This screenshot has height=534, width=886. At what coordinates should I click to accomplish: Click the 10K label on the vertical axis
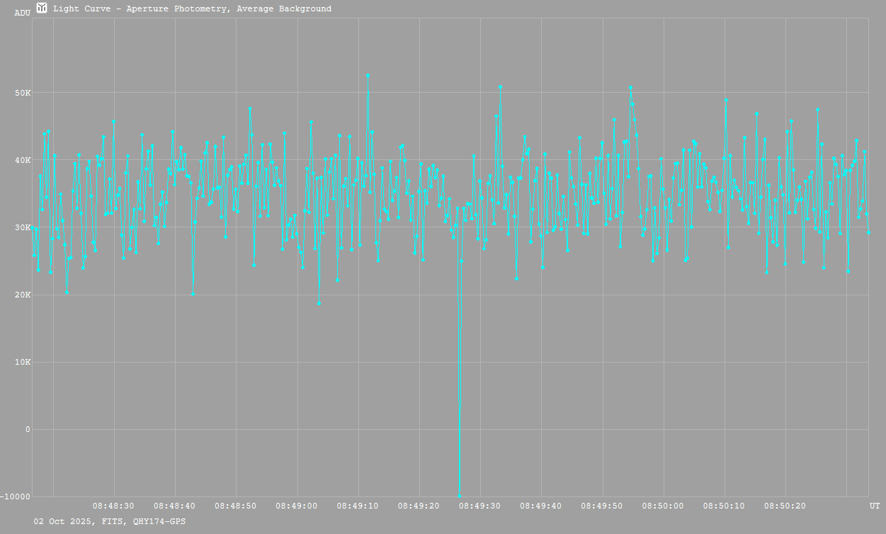pos(23,362)
